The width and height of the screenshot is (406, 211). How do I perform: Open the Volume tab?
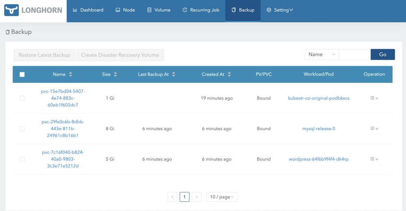[159, 10]
